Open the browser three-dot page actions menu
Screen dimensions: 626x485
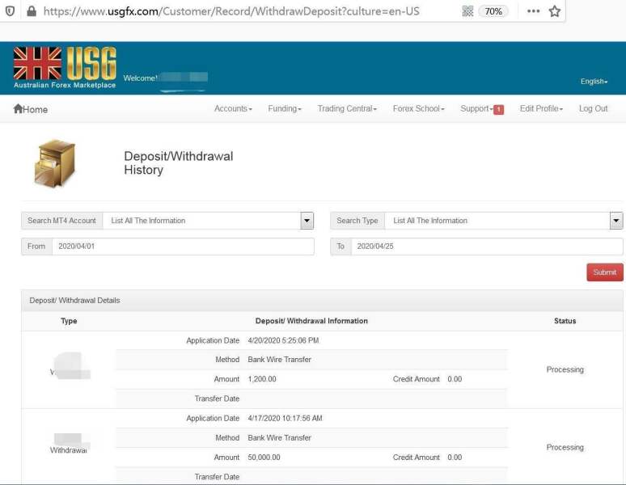click(533, 11)
